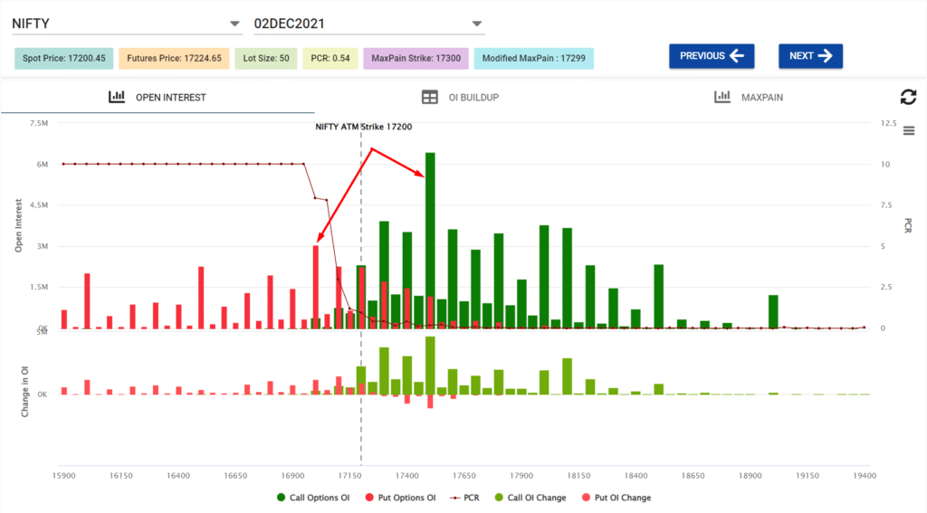Click the 12.5 PCR axis label
This screenshot has width=927, height=513.
888,123
